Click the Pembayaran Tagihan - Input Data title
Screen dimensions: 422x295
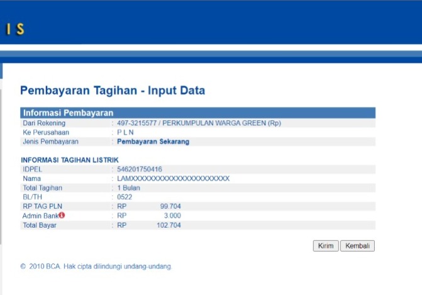[x=113, y=91]
